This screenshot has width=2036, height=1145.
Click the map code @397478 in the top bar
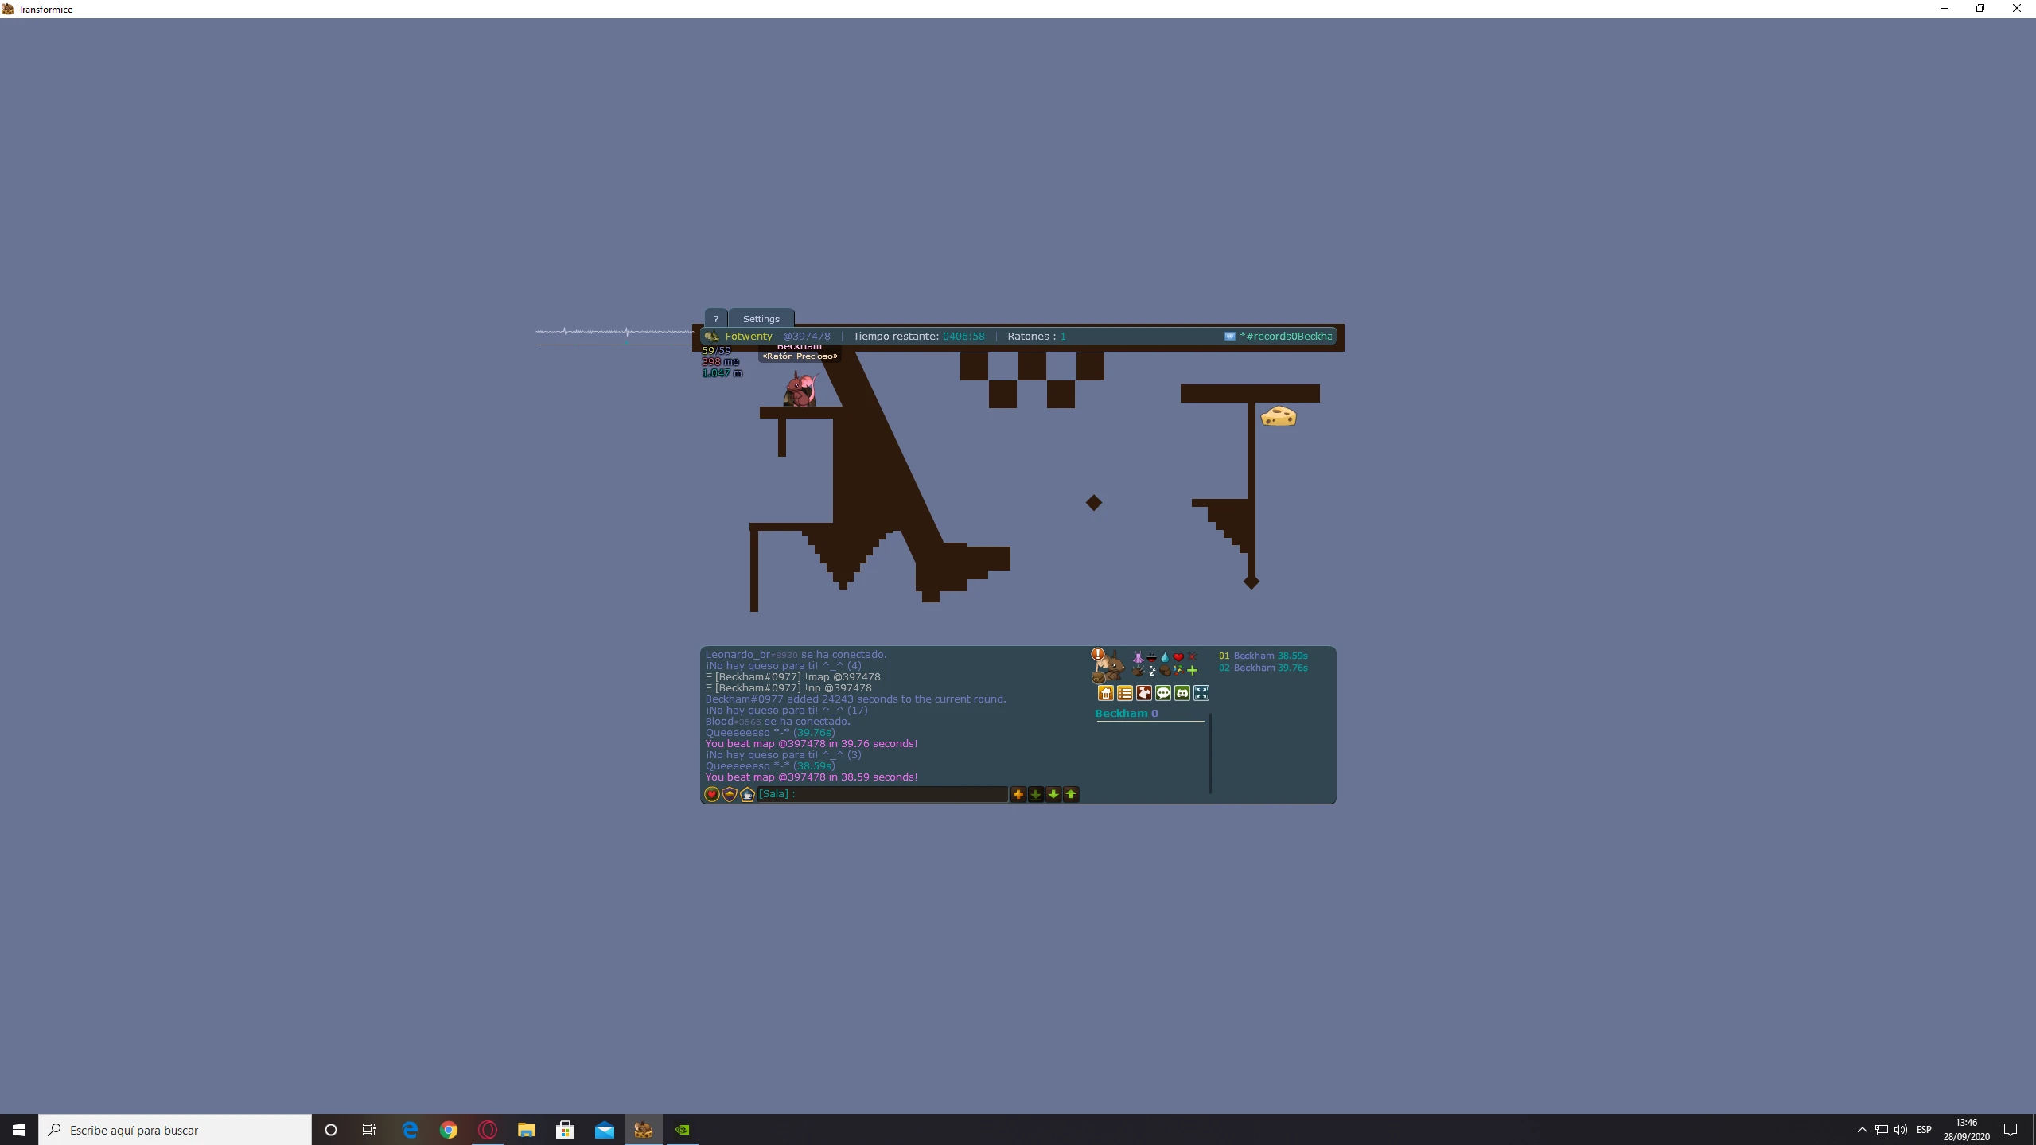[x=807, y=337]
